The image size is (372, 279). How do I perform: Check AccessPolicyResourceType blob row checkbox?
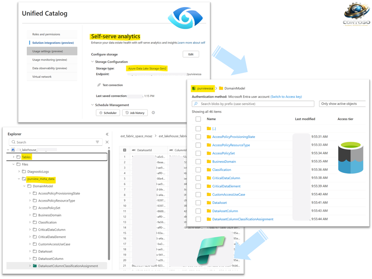point(198,145)
